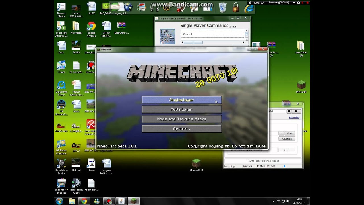Choose the Multiplayer button
Image resolution: width=364 pixels, height=205 pixels.
tap(182, 110)
